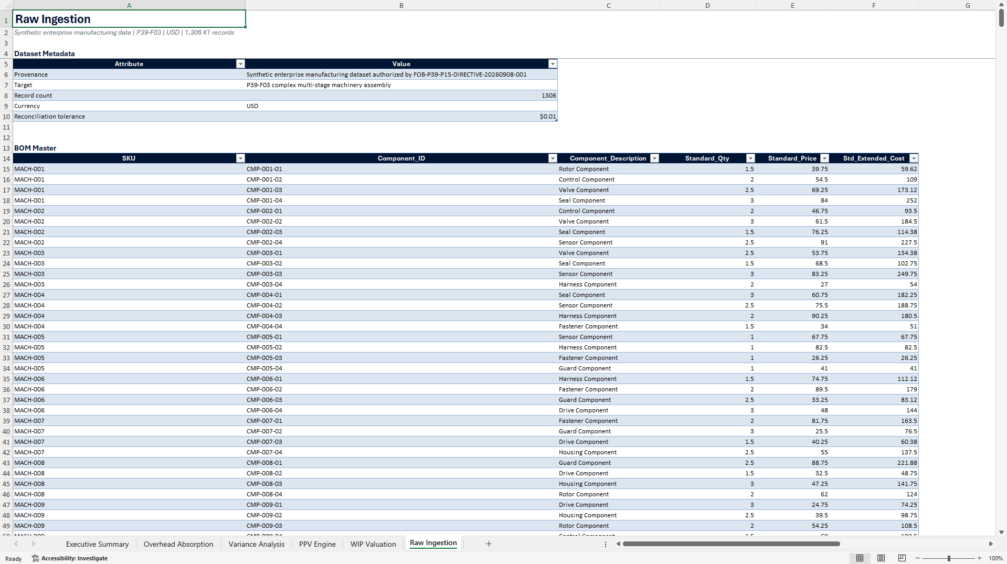Select column G header
This screenshot has width=1007, height=564.
pos(968,5)
